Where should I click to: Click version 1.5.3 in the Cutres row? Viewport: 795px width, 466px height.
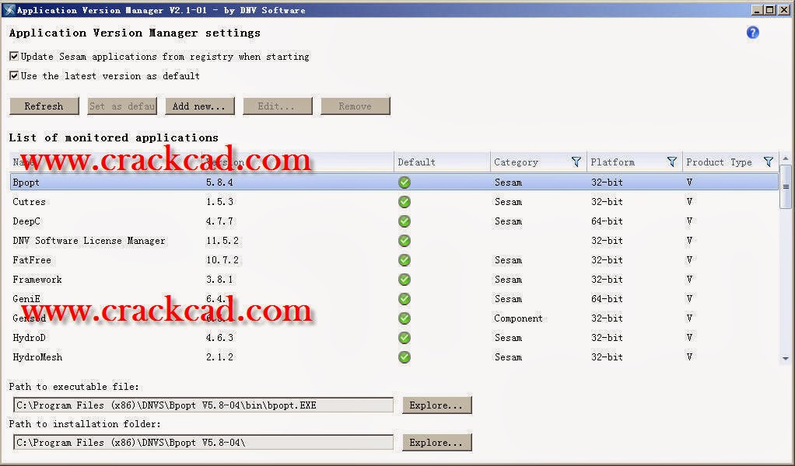219,202
